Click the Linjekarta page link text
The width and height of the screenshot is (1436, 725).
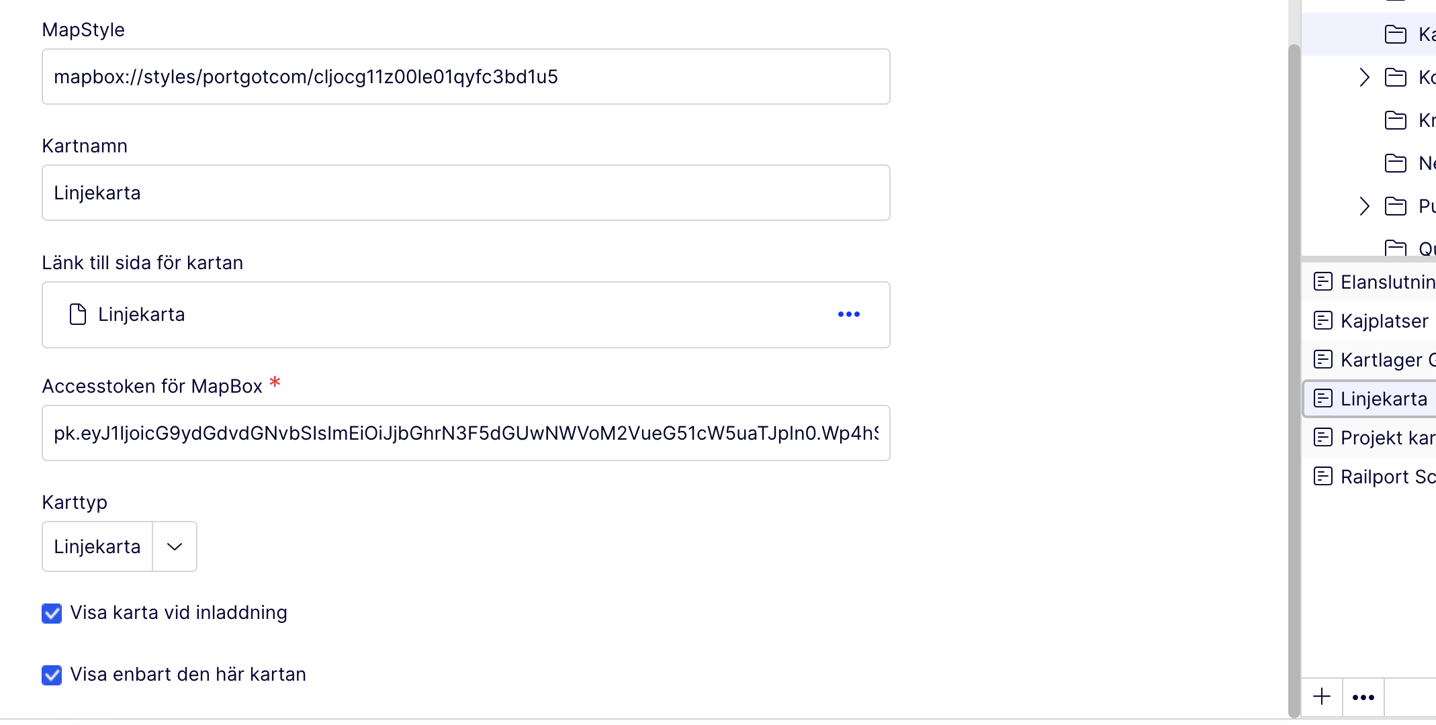pyautogui.click(x=142, y=314)
